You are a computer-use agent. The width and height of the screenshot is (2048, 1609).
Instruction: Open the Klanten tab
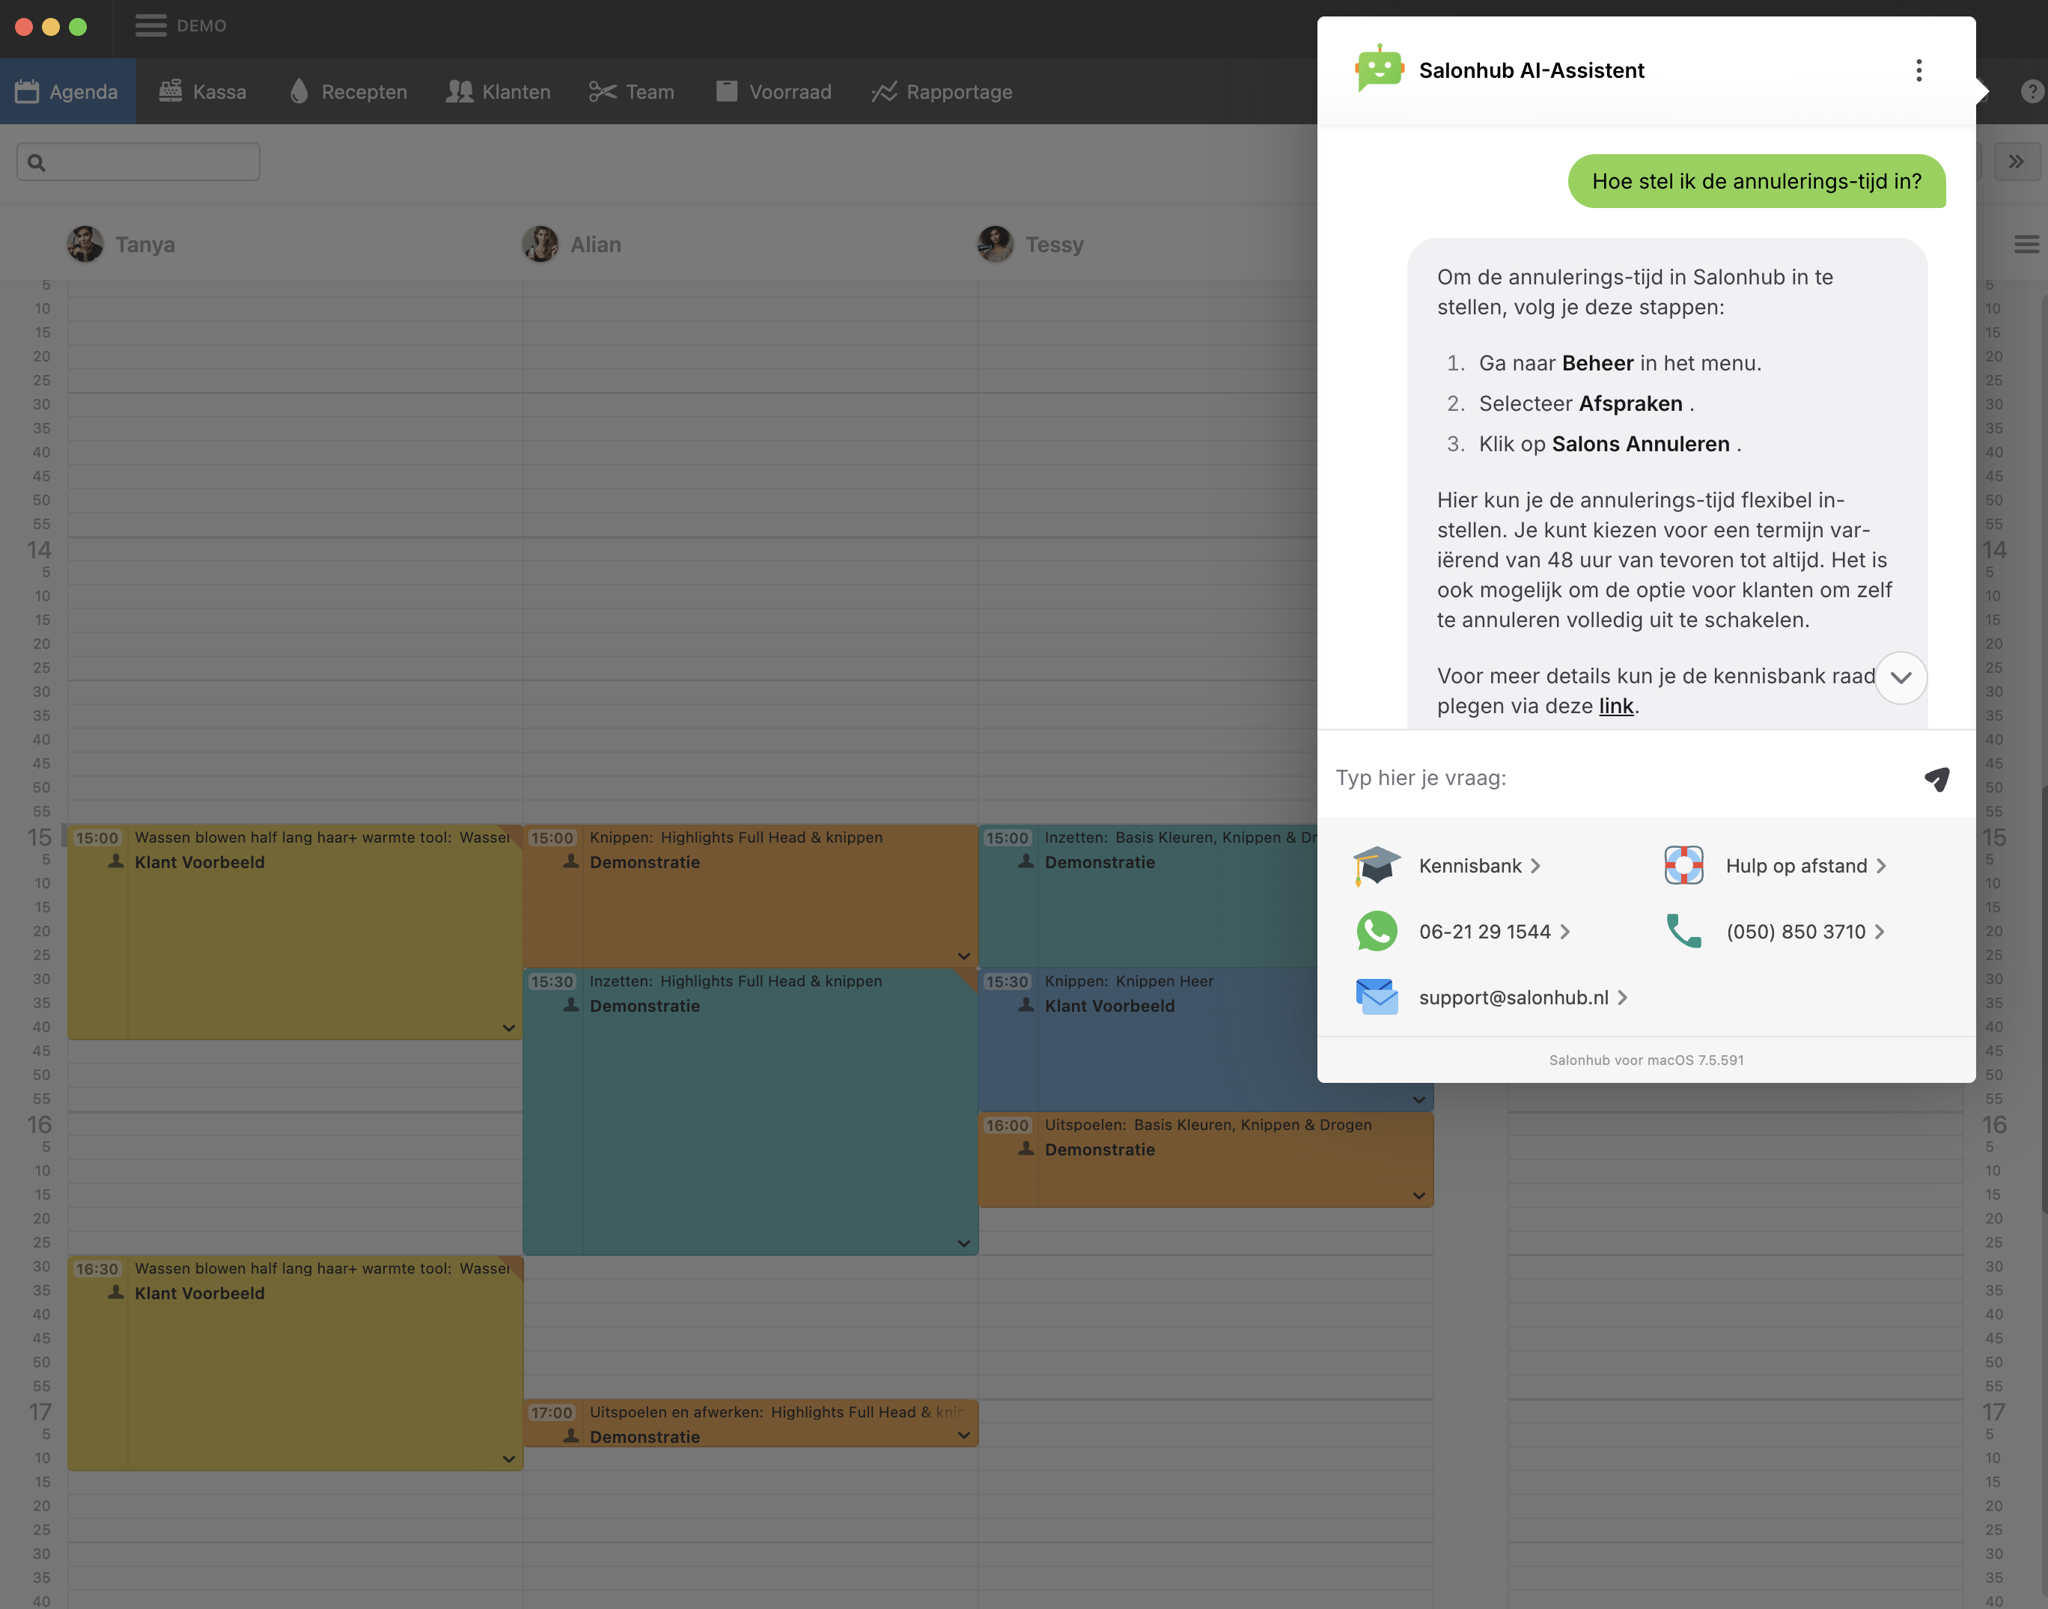tap(499, 91)
